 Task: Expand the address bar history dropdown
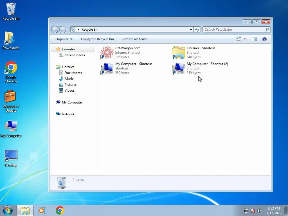(191, 30)
